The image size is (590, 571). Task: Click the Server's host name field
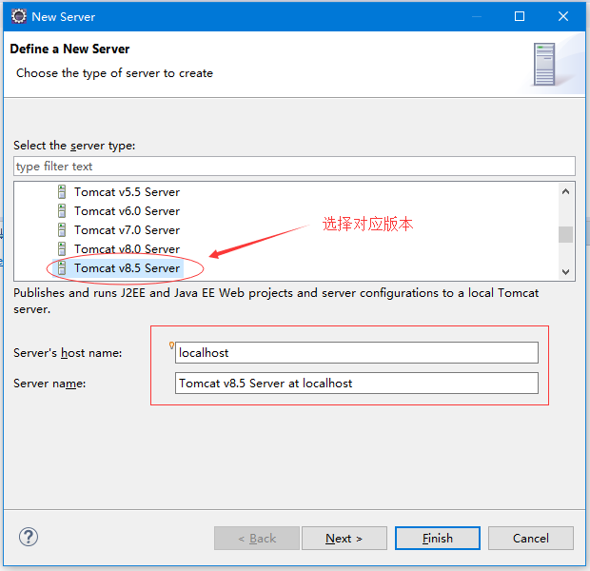[357, 353]
